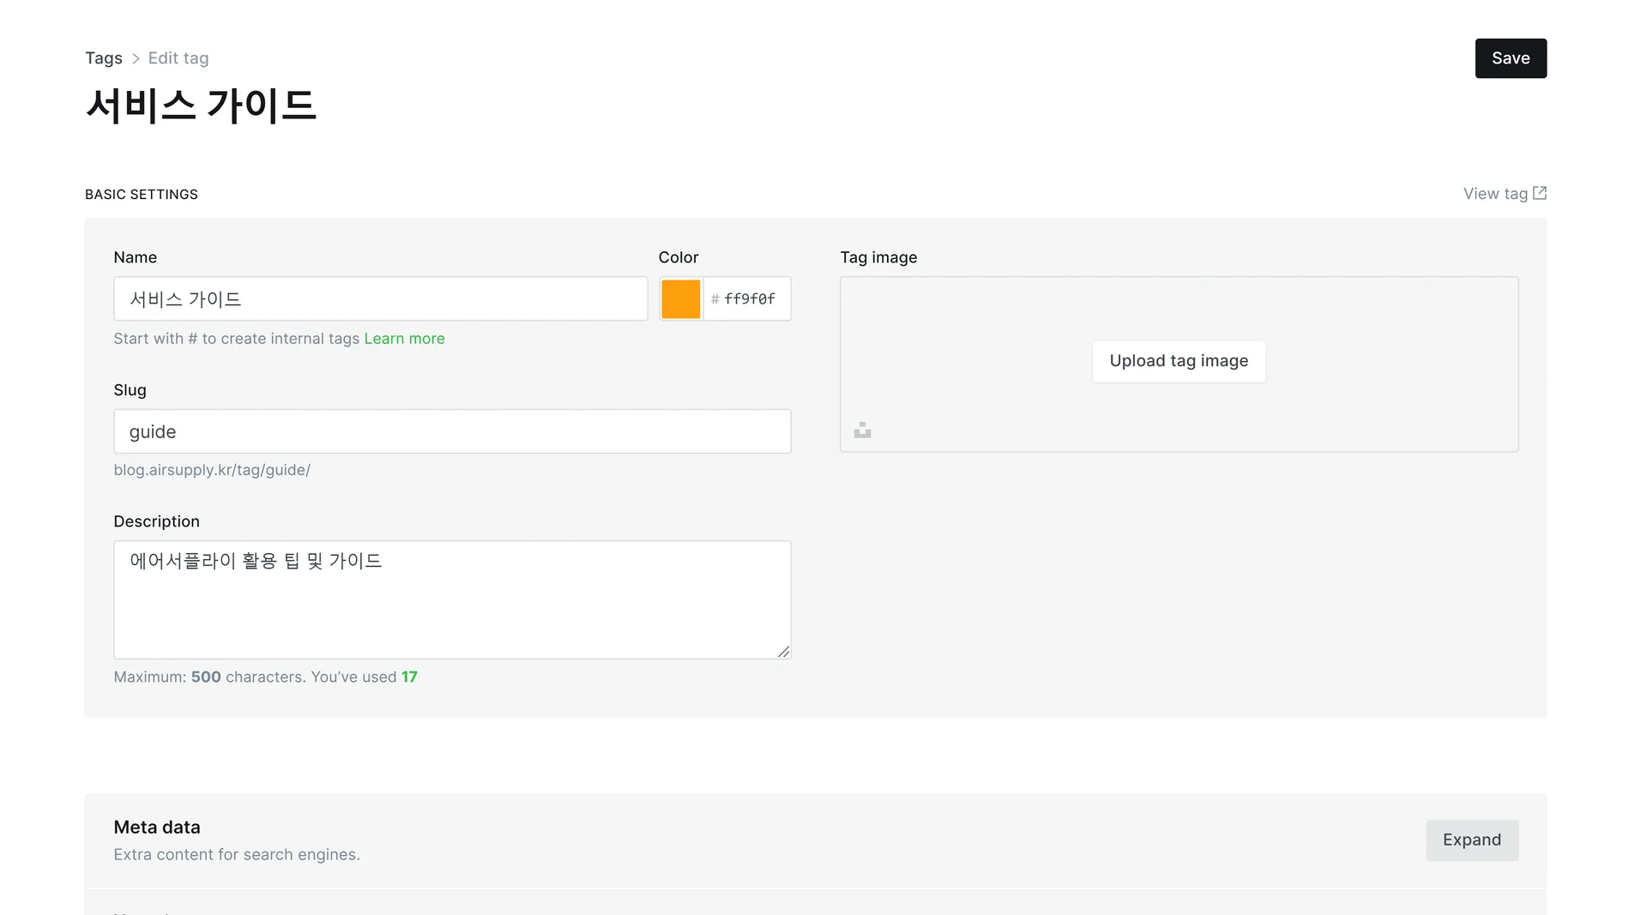Click the View tag link
This screenshot has width=1647, height=915.
tap(1494, 193)
